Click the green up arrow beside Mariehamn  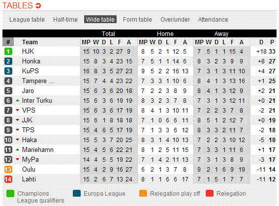tap(17, 149)
